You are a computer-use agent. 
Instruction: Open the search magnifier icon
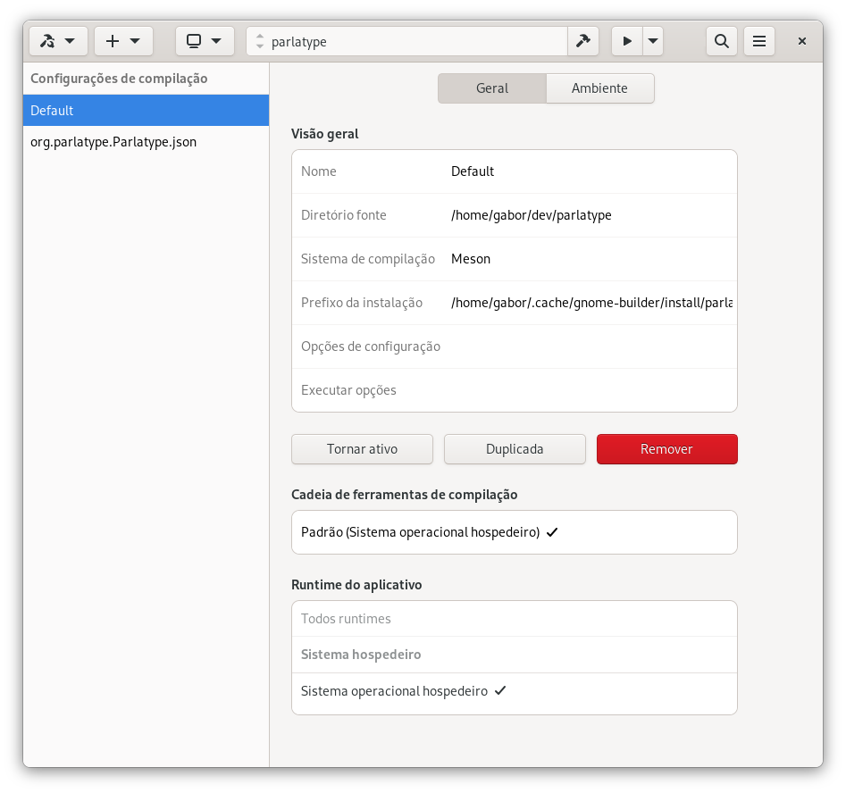tap(722, 41)
